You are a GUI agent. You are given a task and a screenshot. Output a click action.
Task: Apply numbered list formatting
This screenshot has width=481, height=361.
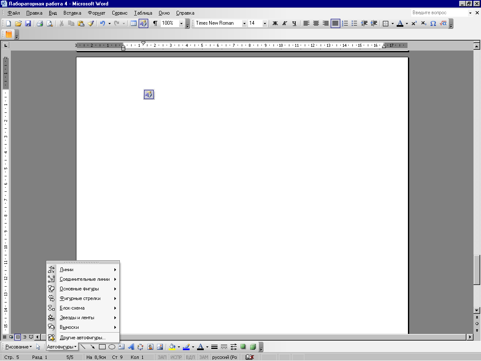click(345, 23)
